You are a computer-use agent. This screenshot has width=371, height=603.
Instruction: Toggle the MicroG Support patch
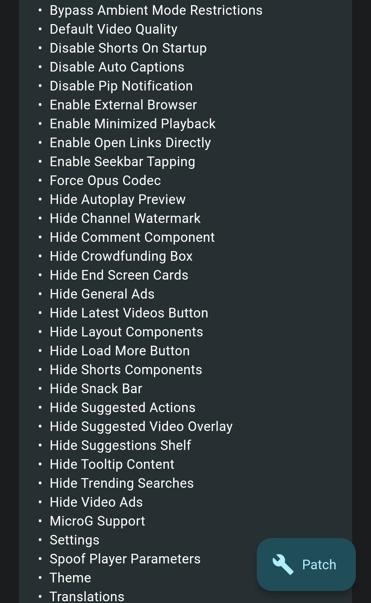tap(97, 521)
